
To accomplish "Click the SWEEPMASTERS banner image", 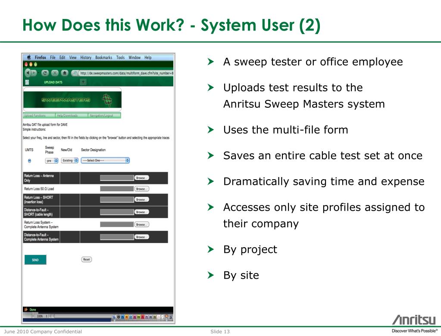I will 72,100.
